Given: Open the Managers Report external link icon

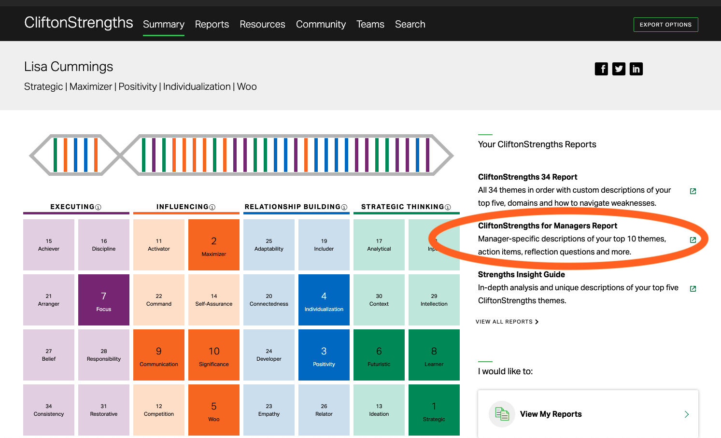Looking at the screenshot, I should coord(693,240).
